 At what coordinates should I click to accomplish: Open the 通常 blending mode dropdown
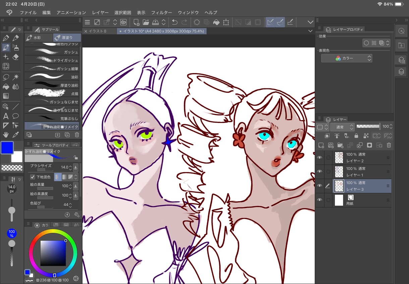(342, 127)
